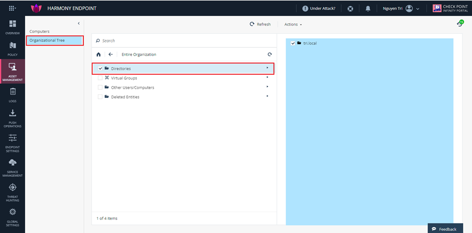This screenshot has width=472, height=233.
Task: Open Threat Hunting target icon
Action: click(12, 187)
